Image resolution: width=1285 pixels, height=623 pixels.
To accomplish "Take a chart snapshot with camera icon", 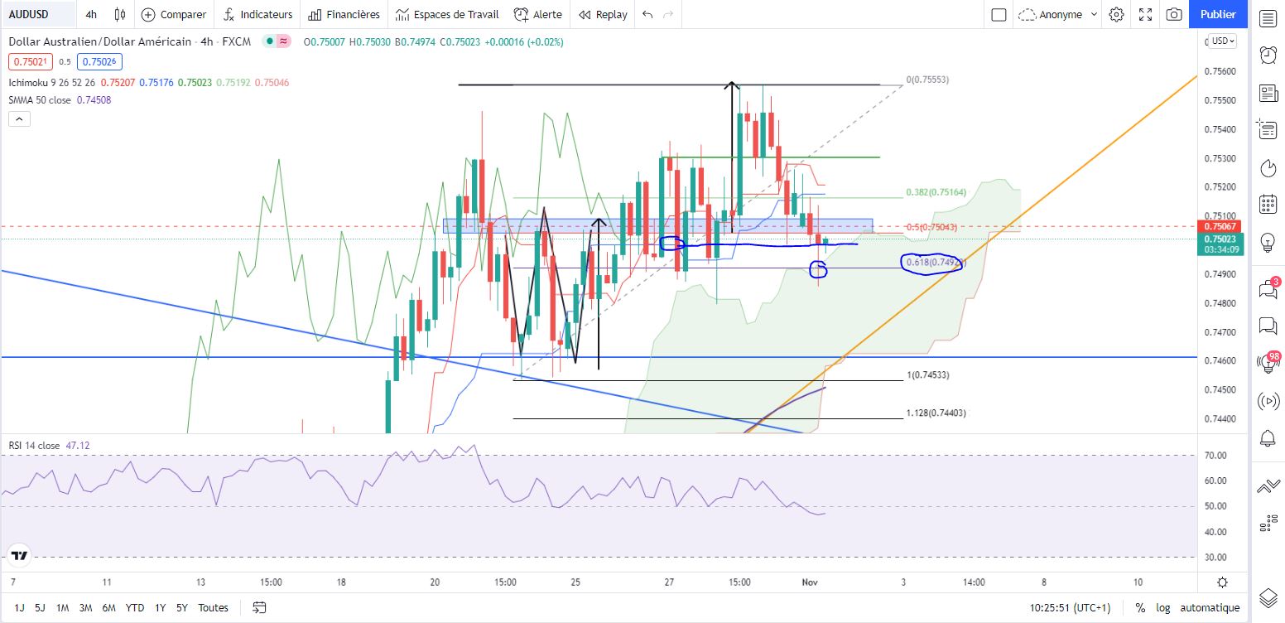I will click(x=1174, y=14).
